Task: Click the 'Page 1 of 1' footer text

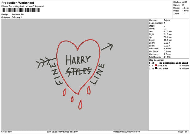Action: [x=183, y=132]
